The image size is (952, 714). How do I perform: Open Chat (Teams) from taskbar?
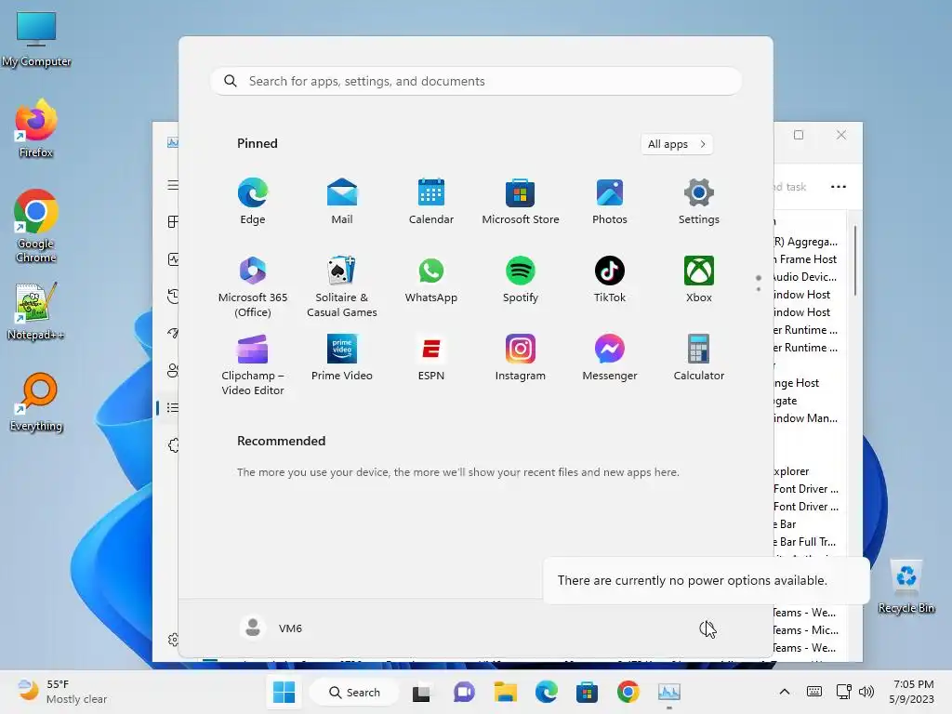[x=464, y=692]
